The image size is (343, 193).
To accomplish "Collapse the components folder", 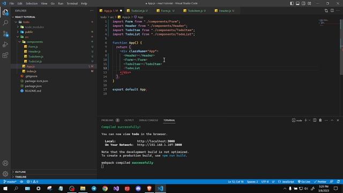I will tap(19, 42).
